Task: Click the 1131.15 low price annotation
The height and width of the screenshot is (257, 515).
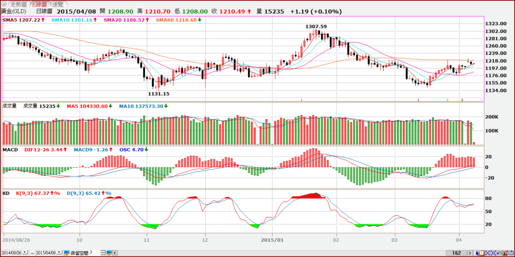Action: coord(158,94)
